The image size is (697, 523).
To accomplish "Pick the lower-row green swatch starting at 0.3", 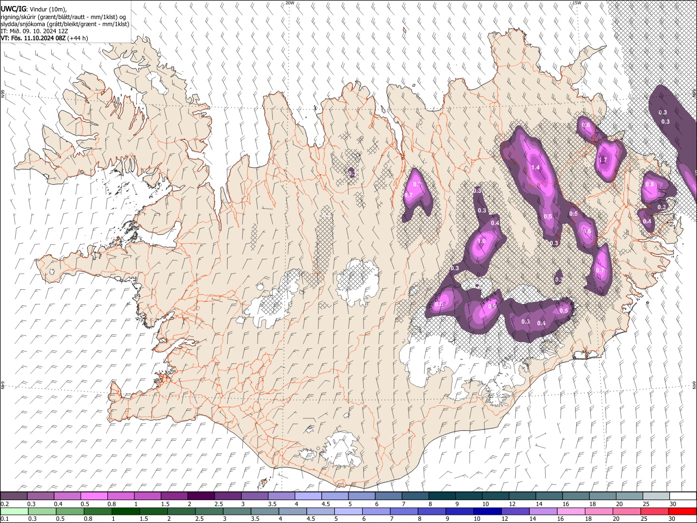I will (x=42, y=511).
